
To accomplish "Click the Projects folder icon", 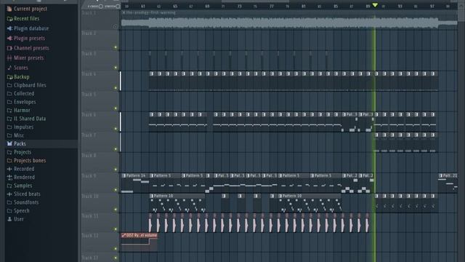I will click(9, 152).
